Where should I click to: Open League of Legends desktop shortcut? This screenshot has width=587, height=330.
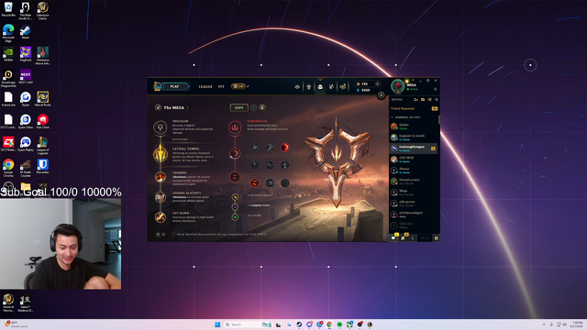point(43,146)
